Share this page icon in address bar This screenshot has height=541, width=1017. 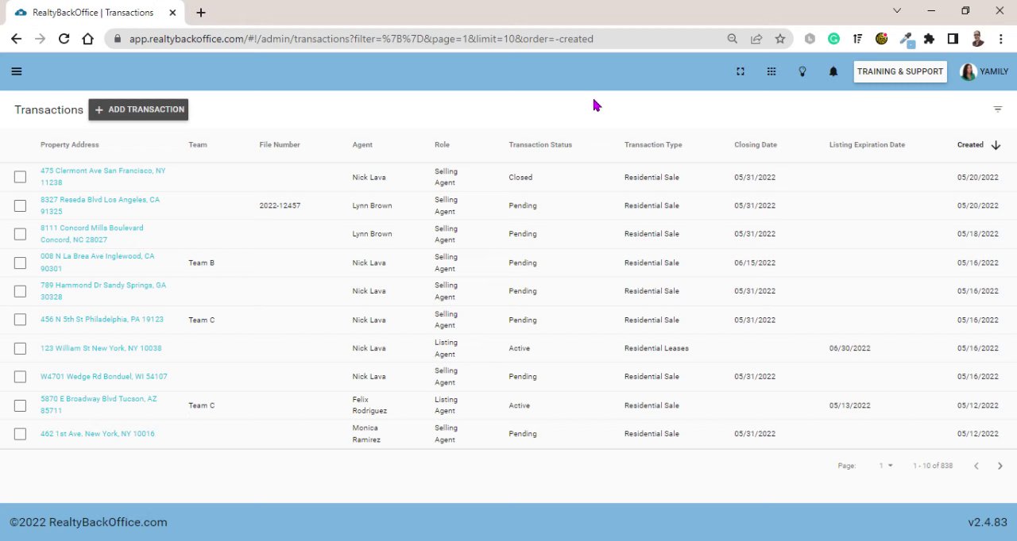tap(756, 38)
